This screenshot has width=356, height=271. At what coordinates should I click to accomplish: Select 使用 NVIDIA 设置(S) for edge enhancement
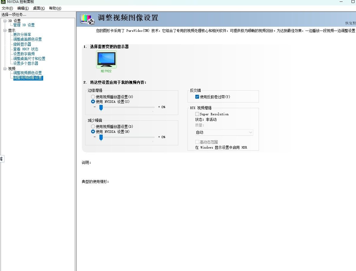tap(93, 102)
